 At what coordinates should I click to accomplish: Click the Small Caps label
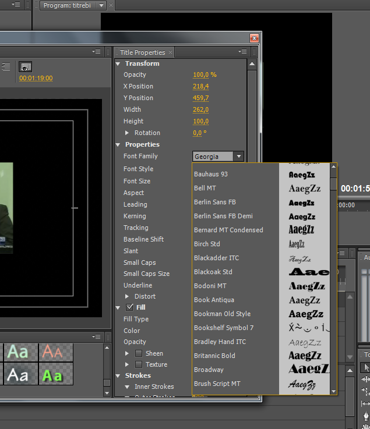tap(140, 263)
